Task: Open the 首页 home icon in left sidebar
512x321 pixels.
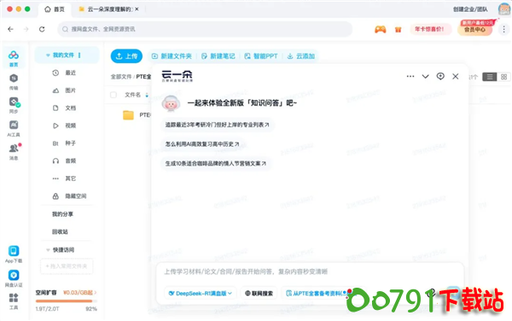Action: click(x=14, y=58)
